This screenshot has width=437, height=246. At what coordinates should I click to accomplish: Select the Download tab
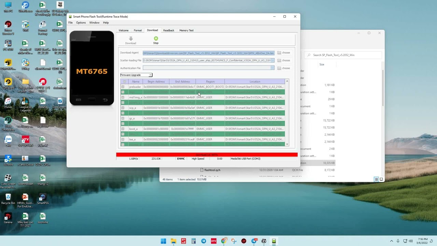point(152,30)
